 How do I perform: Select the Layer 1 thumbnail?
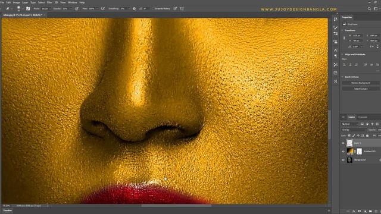(x=349, y=143)
